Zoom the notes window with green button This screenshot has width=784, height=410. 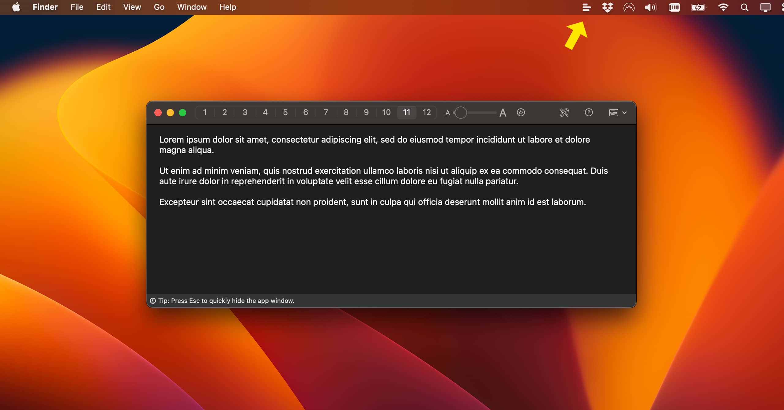183,113
